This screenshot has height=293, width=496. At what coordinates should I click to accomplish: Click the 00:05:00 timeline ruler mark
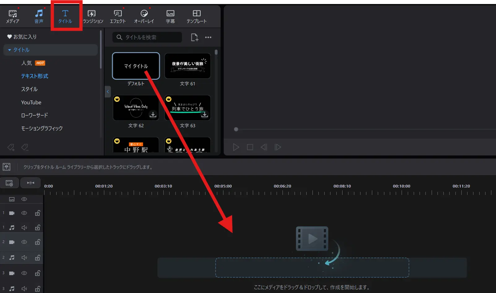pos(223,186)
